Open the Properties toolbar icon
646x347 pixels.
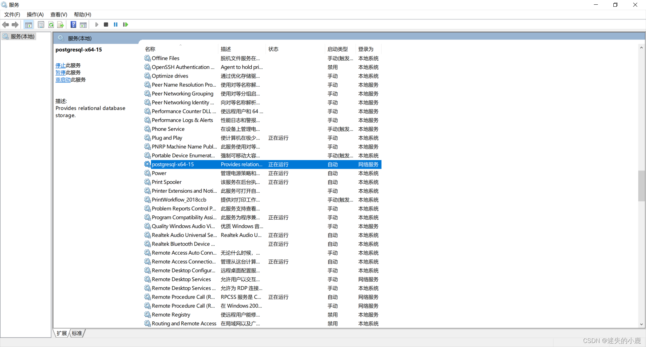tap(41, 25)
